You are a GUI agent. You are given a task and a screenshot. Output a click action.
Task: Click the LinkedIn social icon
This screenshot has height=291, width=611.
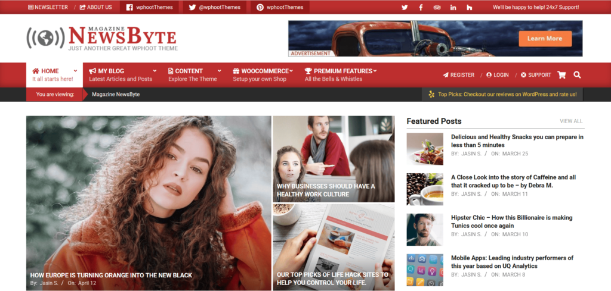pyautogui.click(x=453, y=7)
